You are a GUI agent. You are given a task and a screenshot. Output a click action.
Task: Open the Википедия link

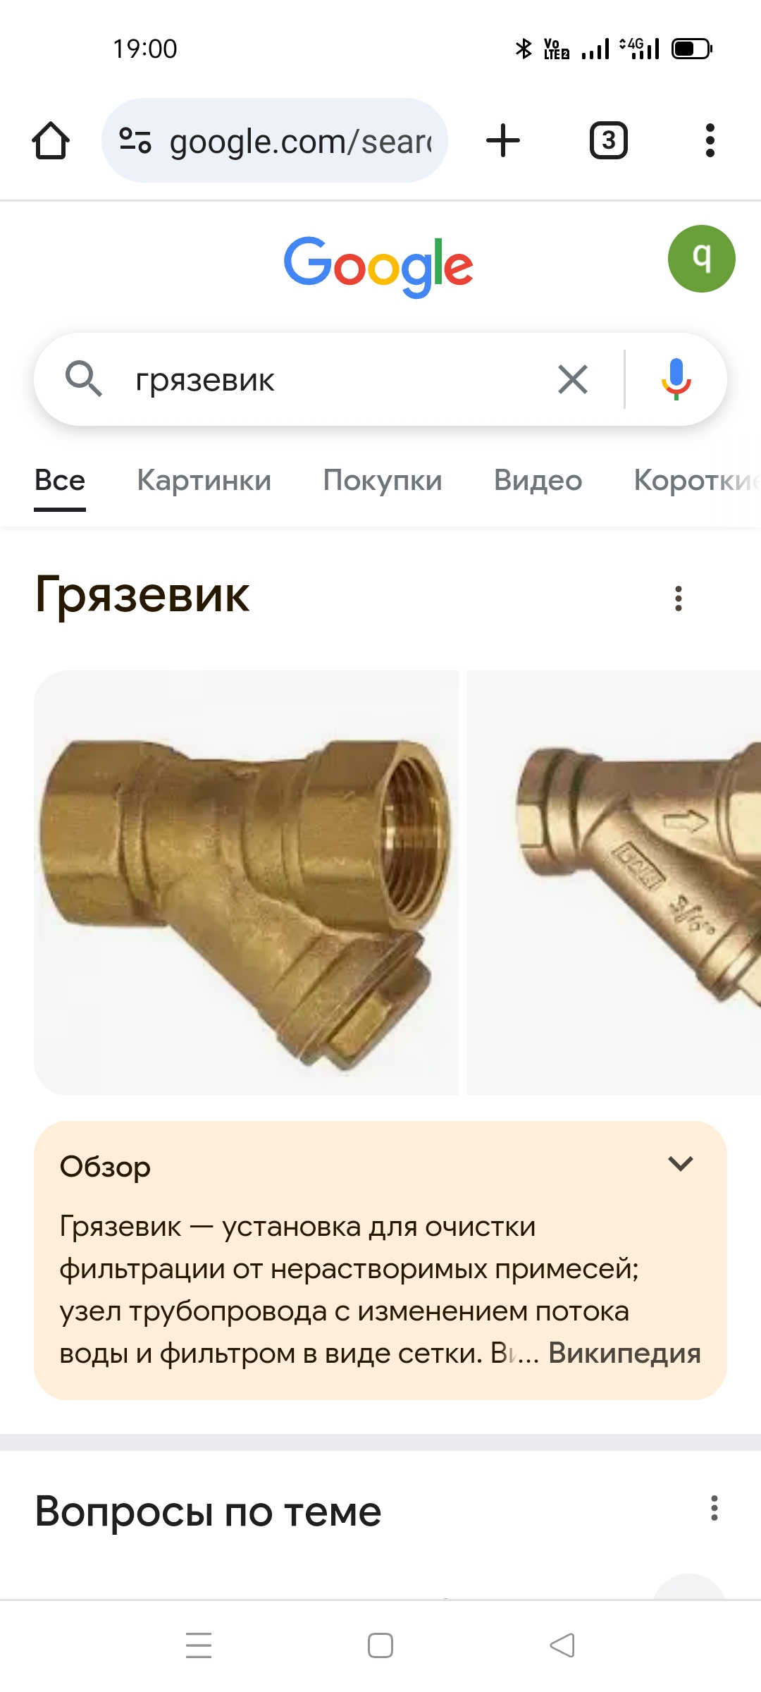(624, 1353)
